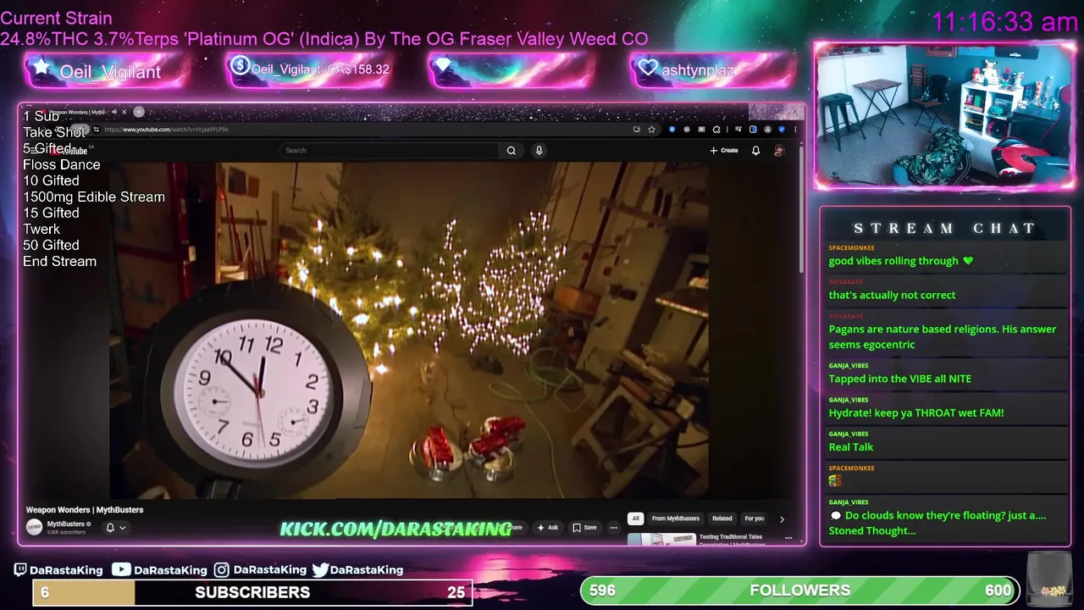Click the Twitter DaRastaKing social handle

coord(357,570)
